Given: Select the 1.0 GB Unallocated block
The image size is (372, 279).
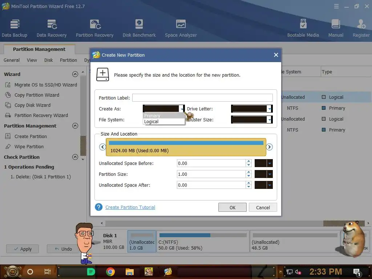Looking at the screenshot, I should point(142,241).
